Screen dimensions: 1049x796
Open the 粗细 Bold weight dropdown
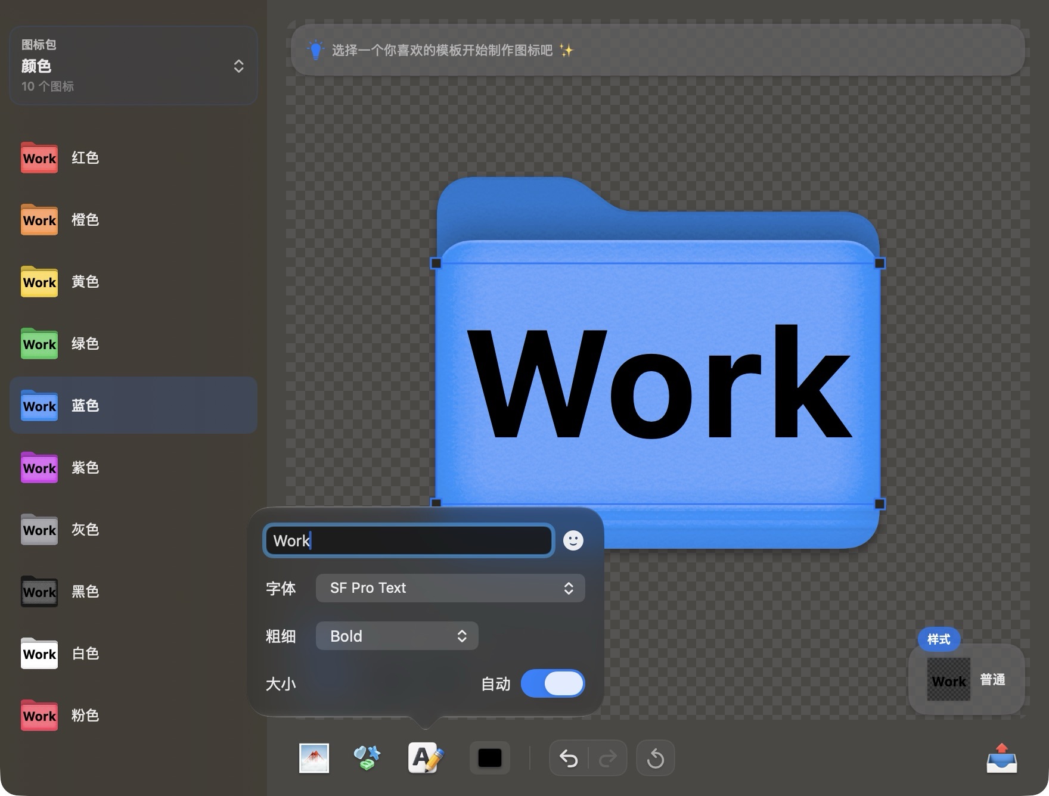pyautogui.click(x=397, y=636)
